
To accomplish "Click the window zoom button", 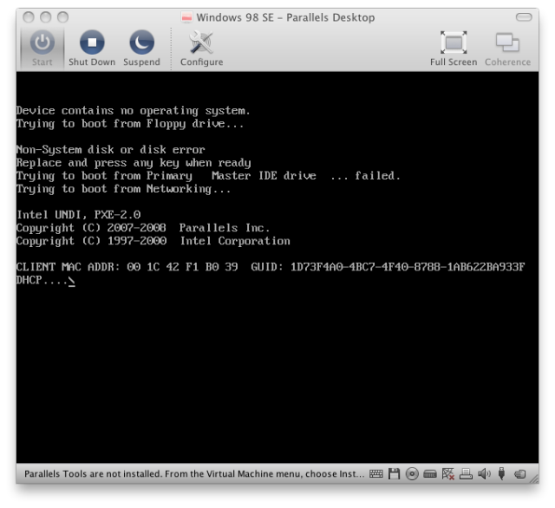I will pos(63,17).
